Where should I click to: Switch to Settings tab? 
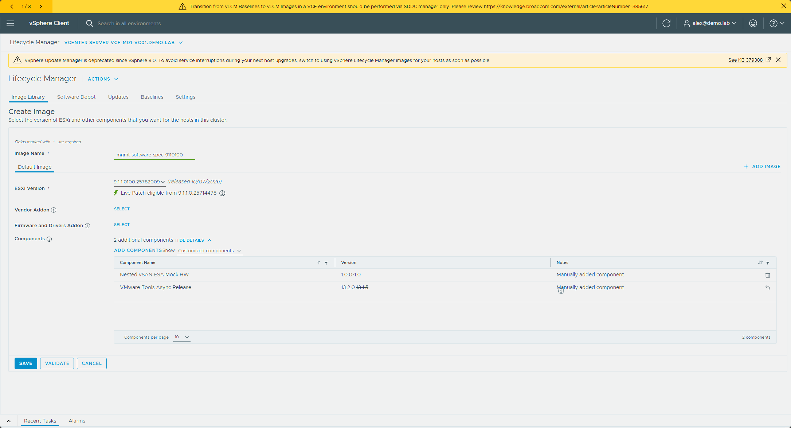(185, 97)
